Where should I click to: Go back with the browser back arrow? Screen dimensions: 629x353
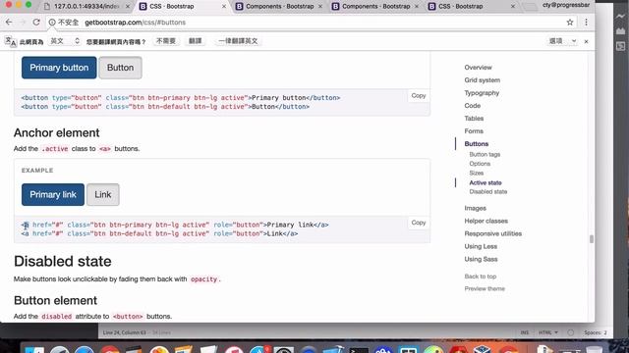pos(9,23)
